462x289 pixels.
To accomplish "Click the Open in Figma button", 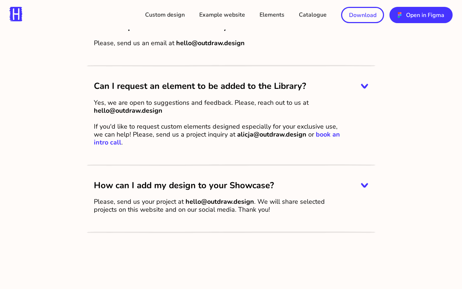I will (421, 15).
